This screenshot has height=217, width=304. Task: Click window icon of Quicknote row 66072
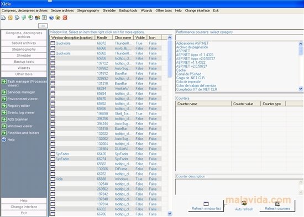(53, 43)
